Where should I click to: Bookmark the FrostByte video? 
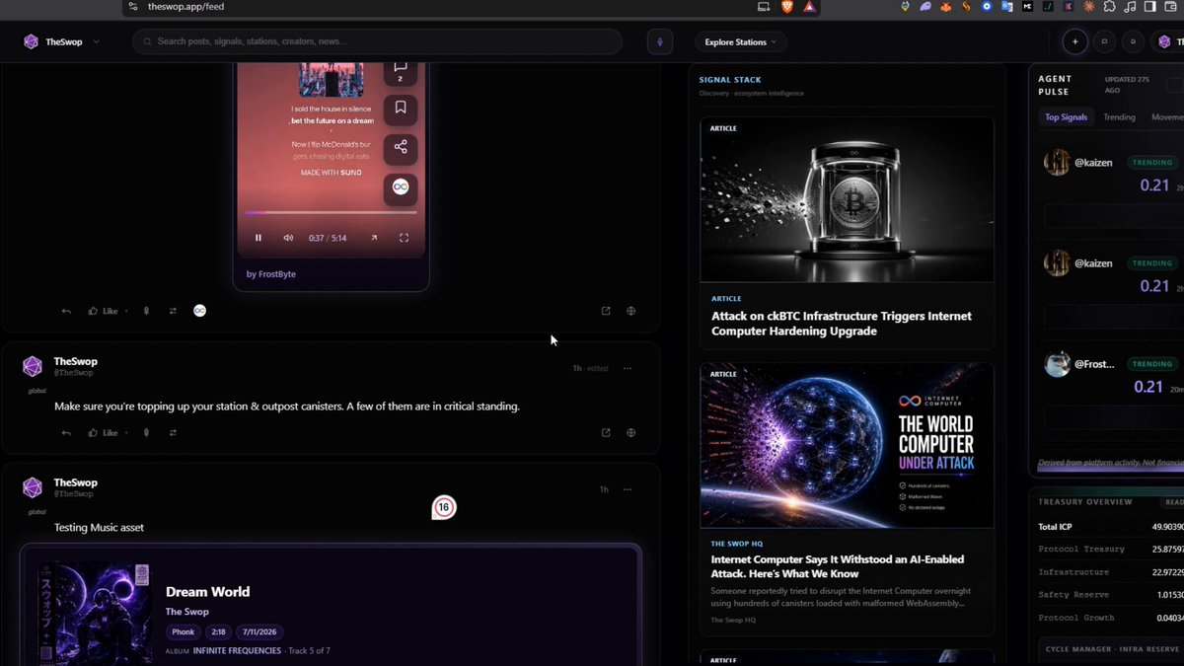[401, 108]
